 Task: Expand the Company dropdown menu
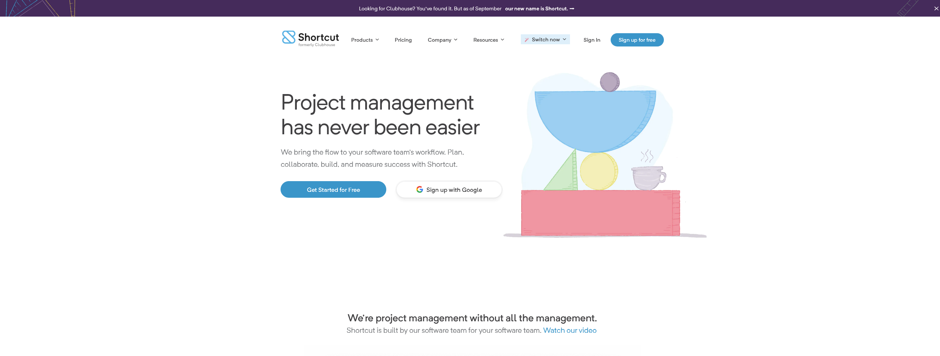pos(442,40)
